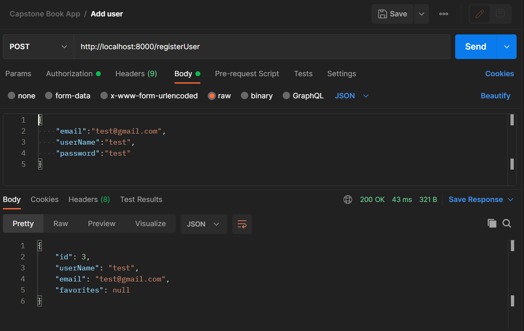Click the request URL input field

coord(262,47)
